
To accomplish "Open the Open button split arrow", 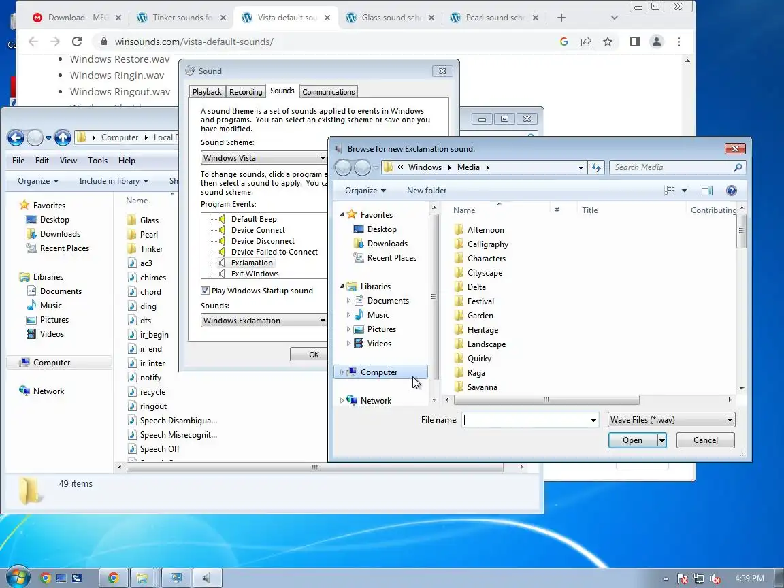I will pyautogui.click(x=661, y=440).
